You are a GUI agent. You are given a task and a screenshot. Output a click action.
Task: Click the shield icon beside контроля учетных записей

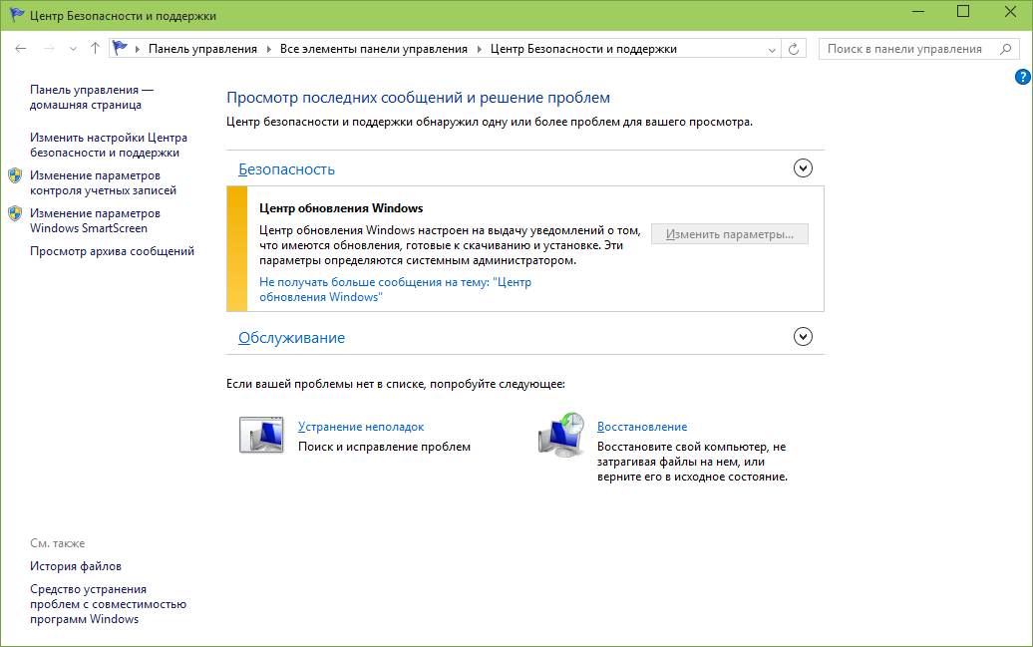point(15,175)
